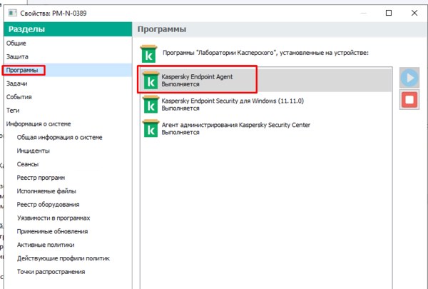Screen dimensions: 428x289
Task: Maximize the Свойства window
Action: [x=389, y=13]
